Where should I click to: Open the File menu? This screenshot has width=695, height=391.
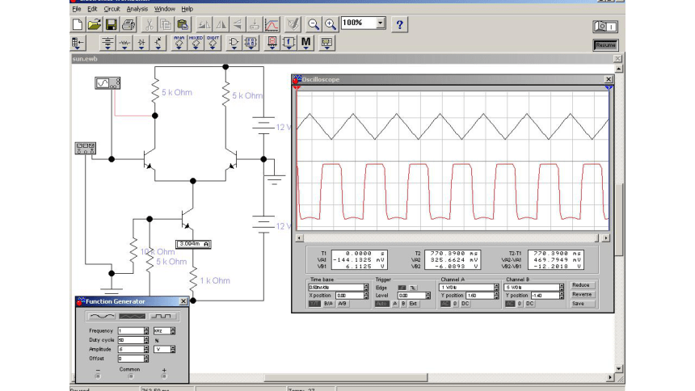pos(77,9)
